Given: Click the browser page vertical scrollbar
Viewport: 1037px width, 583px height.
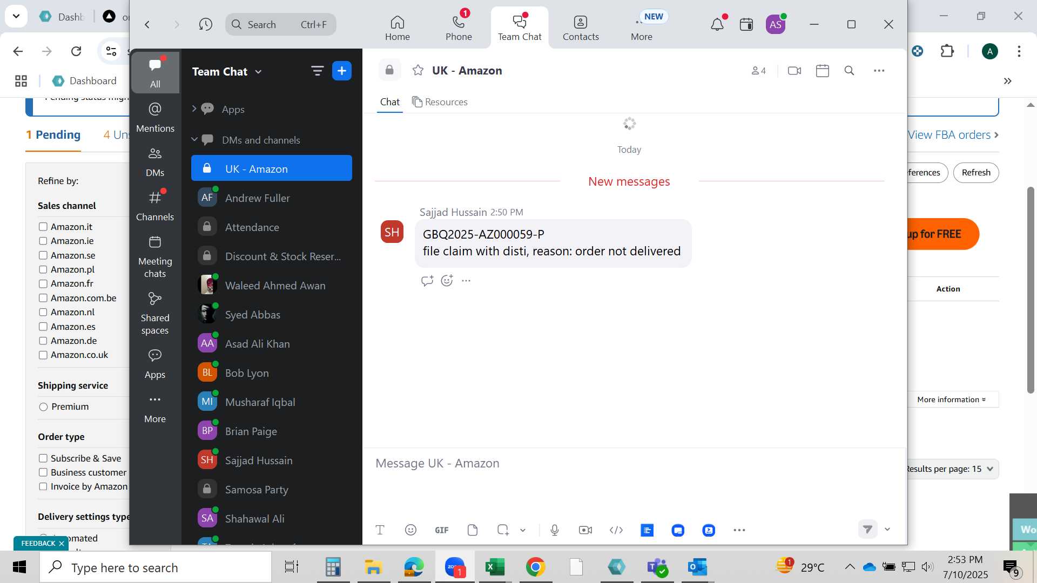Looking at the screenshot, I should click(1031, 290).
